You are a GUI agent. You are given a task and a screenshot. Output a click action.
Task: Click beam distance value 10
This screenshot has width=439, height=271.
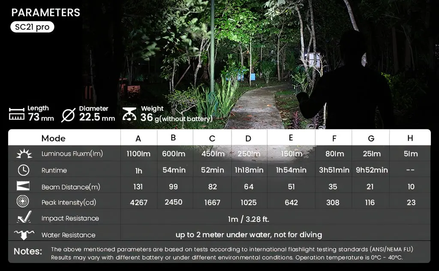click(x=411, y=187)
